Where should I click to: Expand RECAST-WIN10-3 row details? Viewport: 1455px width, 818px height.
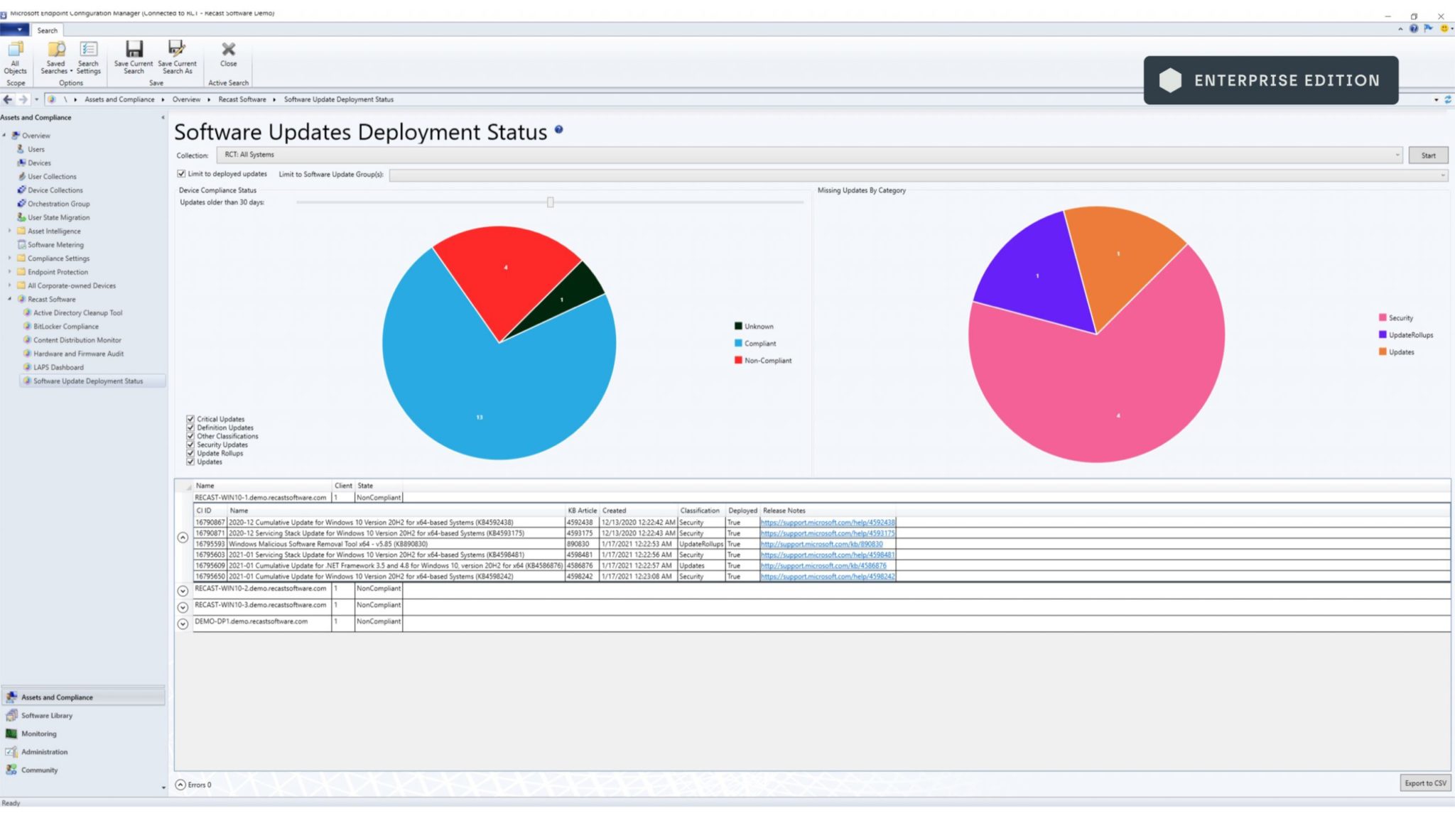183,607
